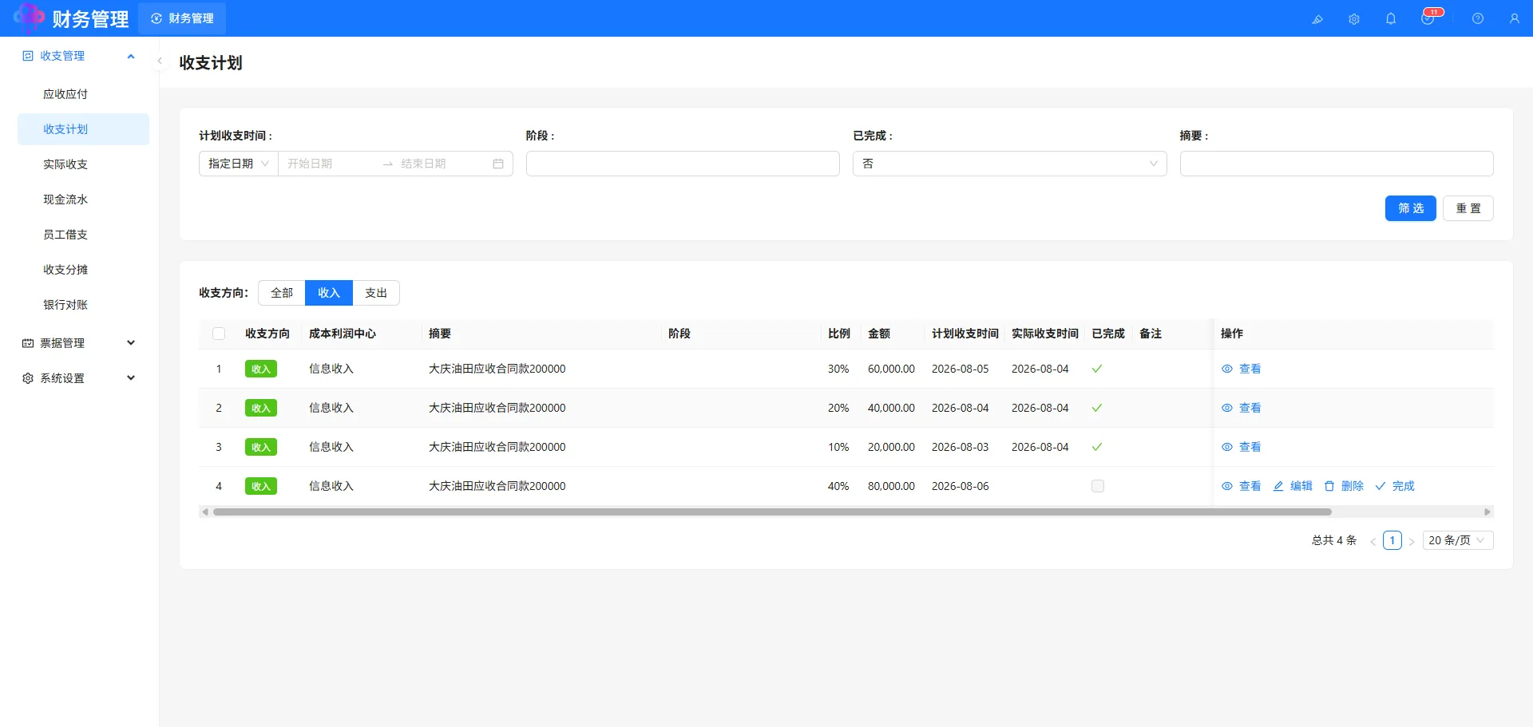Open 银行对账 in the sidebar
1533x727 pixels.
click(83, 305)
